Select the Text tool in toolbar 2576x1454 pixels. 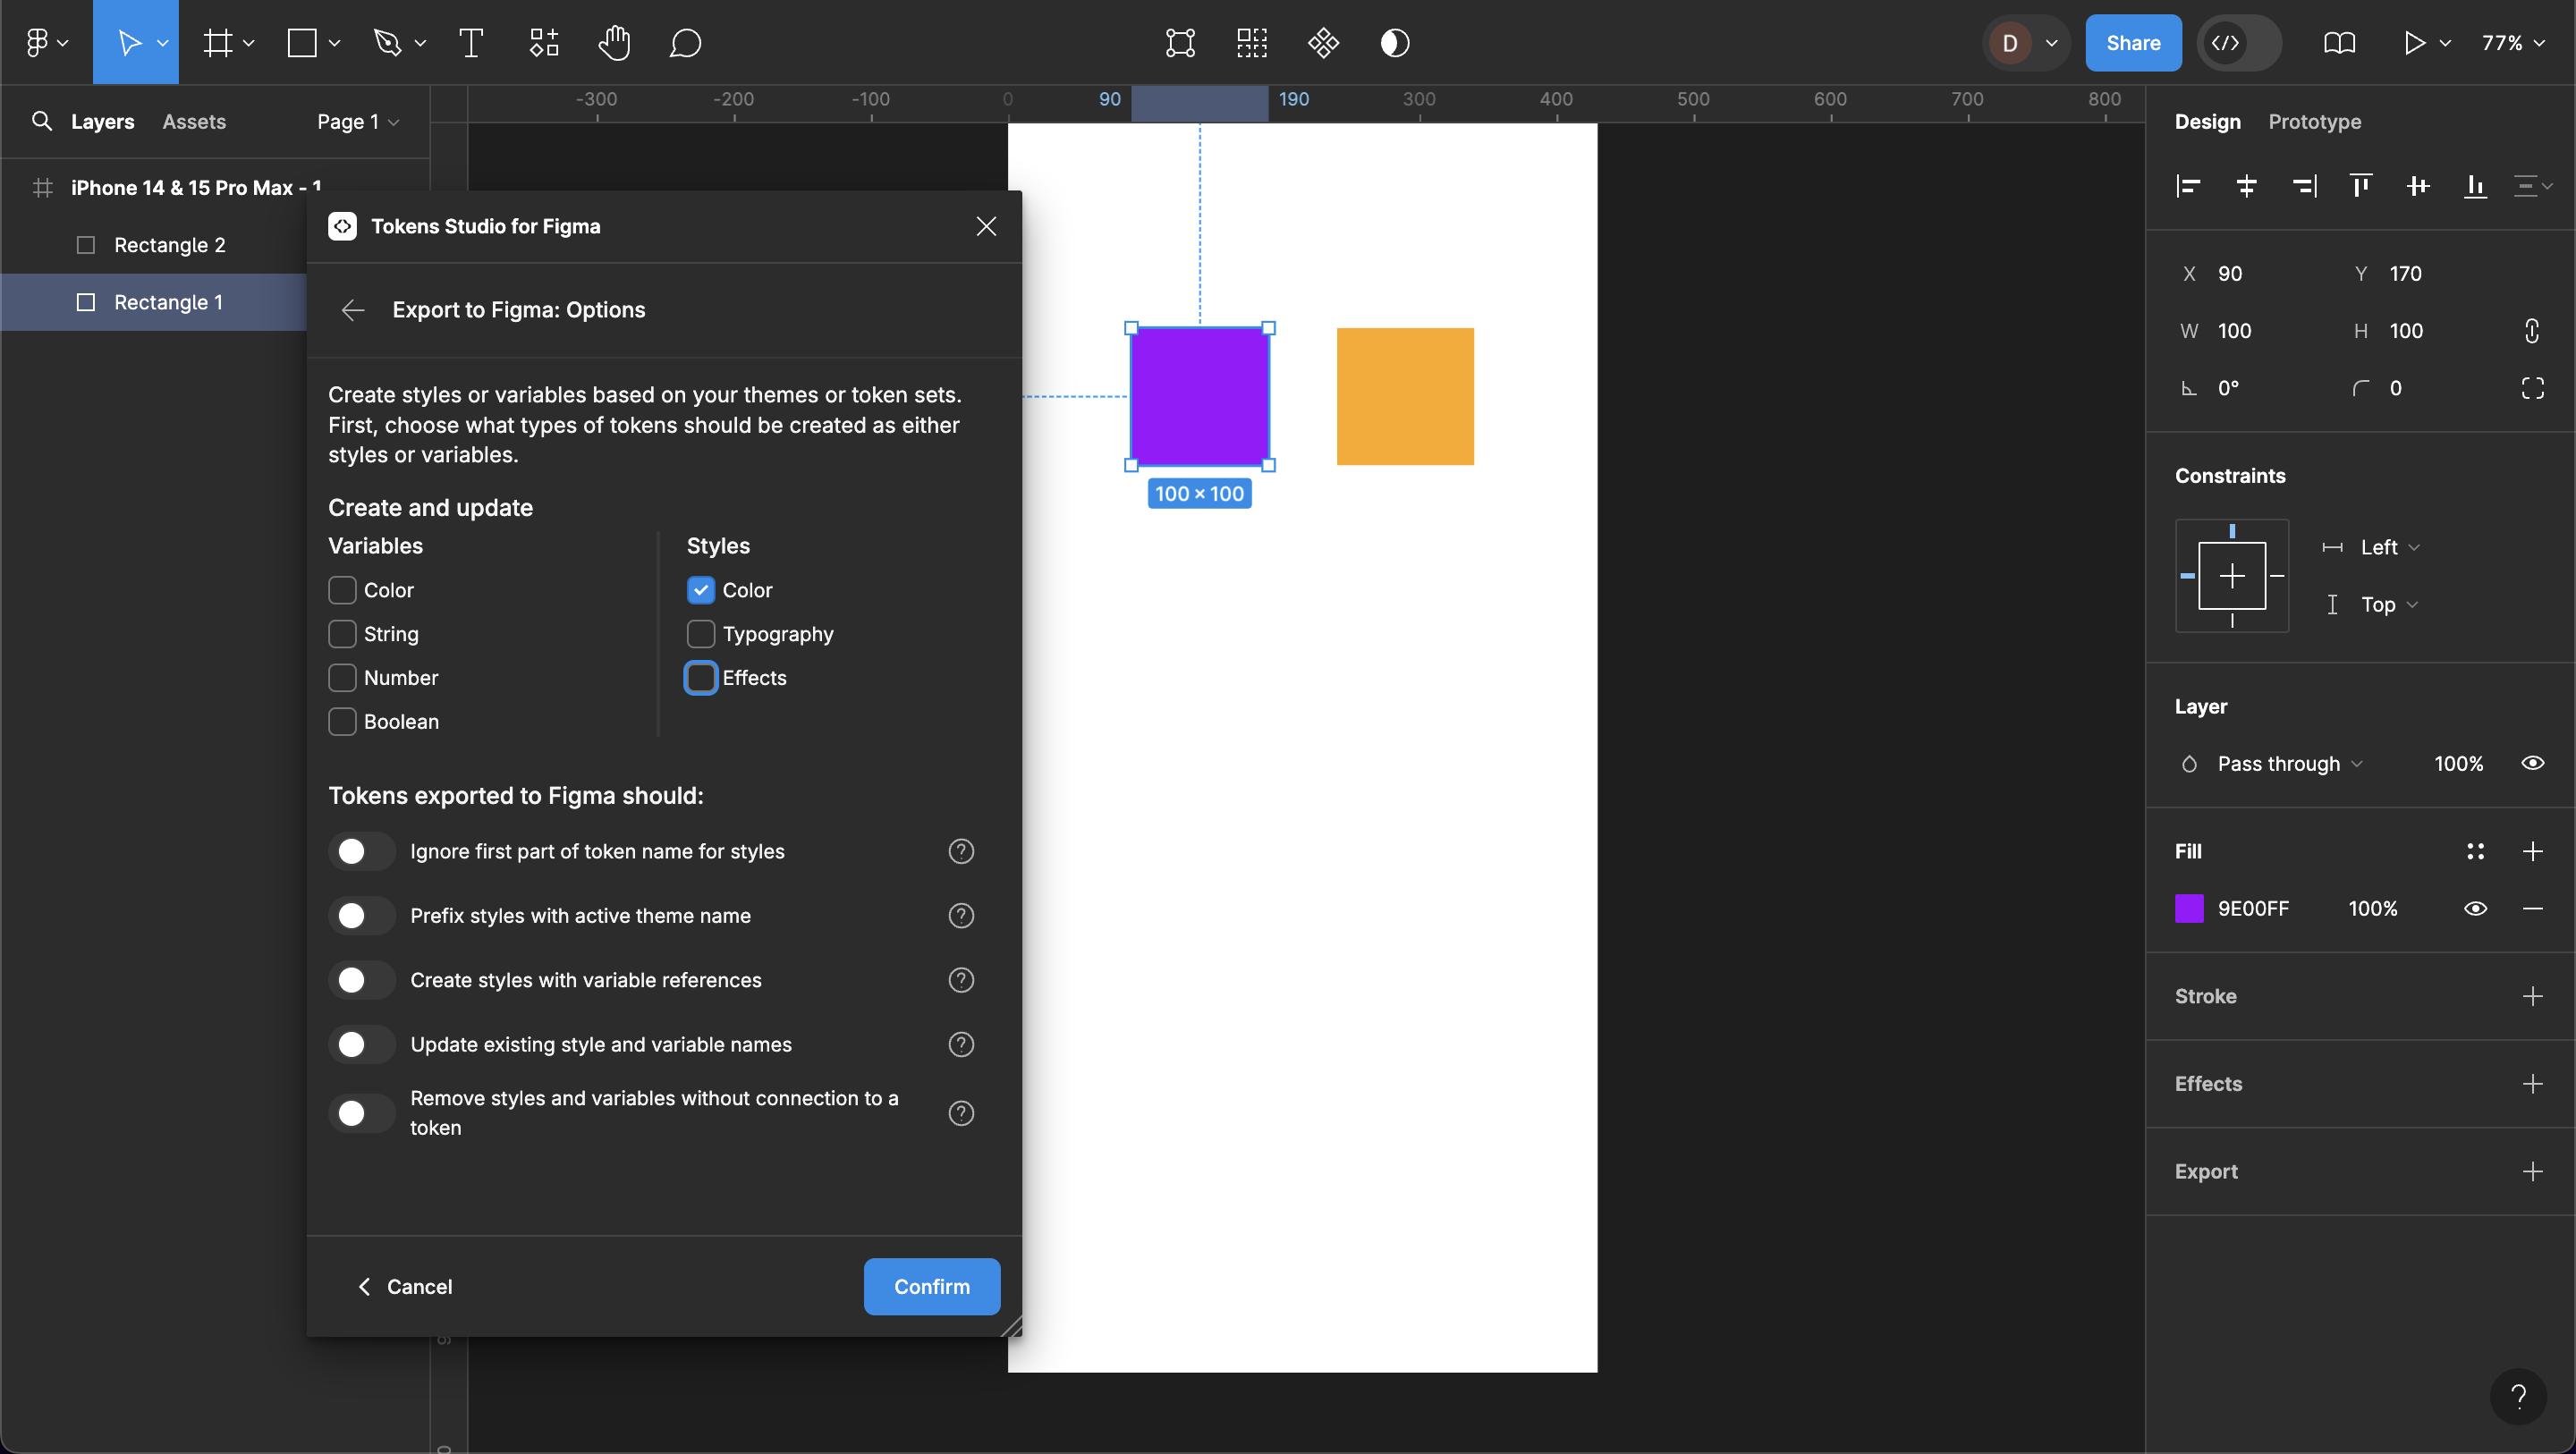tap(470, 43)
